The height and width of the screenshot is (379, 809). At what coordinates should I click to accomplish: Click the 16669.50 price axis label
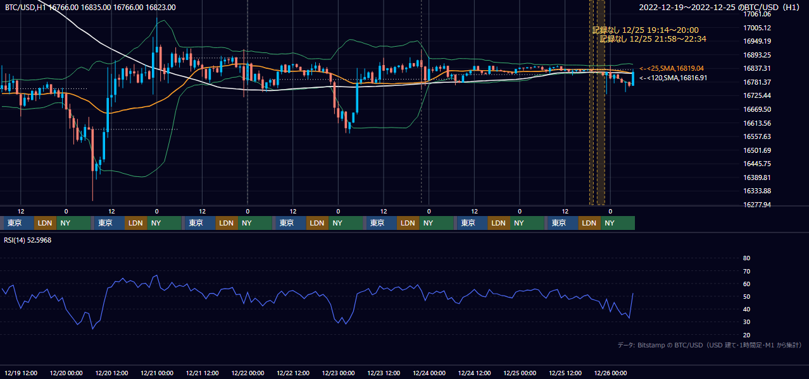point(756,109)
